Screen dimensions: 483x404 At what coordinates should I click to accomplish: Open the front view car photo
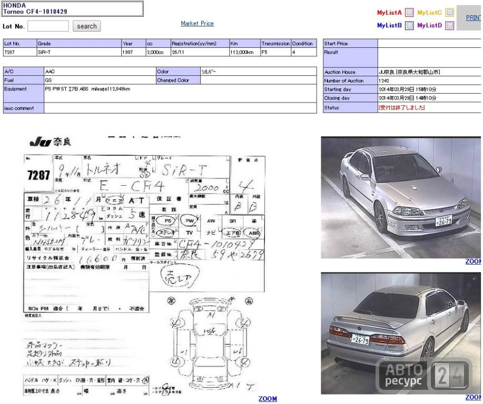click(x=401, y=197)
